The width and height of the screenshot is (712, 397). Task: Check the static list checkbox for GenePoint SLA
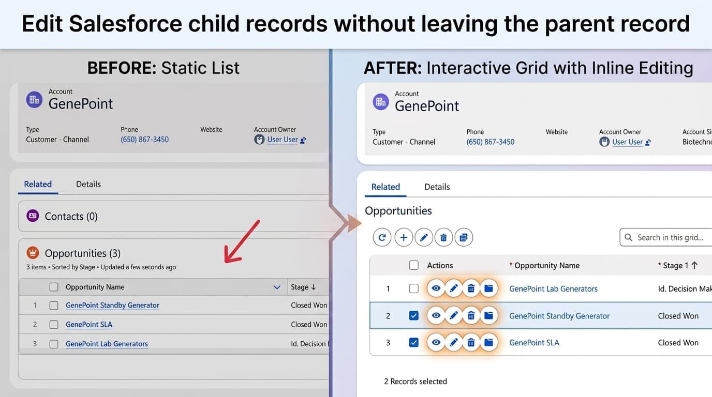pos(54,325)
